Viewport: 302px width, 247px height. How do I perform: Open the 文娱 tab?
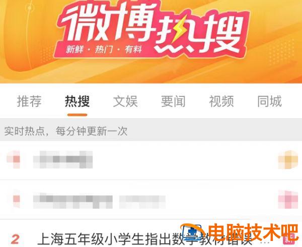point(125,101)
